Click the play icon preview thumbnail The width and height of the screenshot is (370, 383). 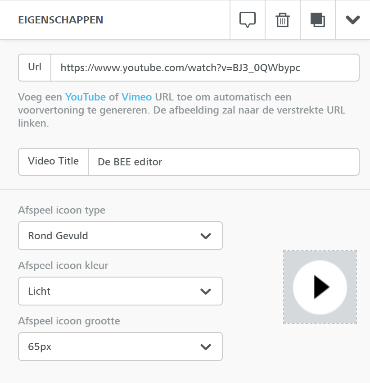pyautogui.click(x=320, y=287)
